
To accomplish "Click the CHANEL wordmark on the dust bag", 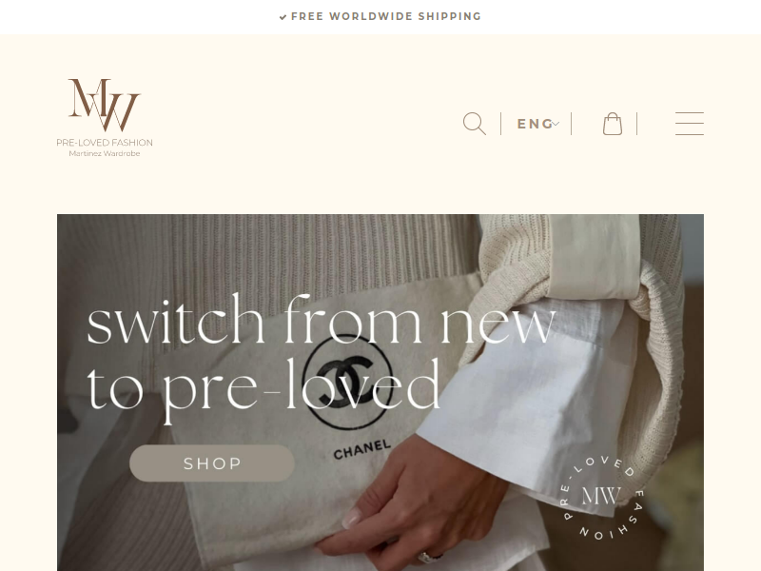I will click(x=362, y=449).
